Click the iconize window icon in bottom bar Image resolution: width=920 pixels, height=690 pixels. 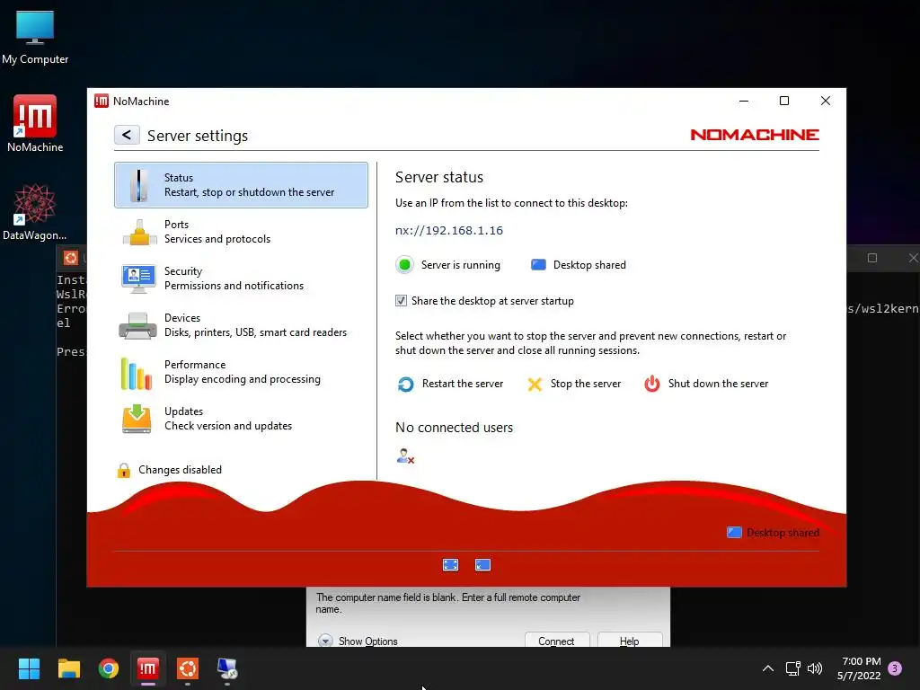coord(482,565)
